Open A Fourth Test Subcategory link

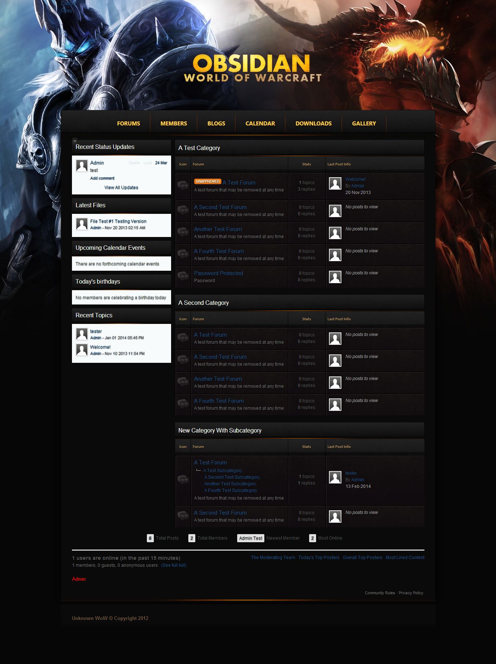tap(231, 490)
